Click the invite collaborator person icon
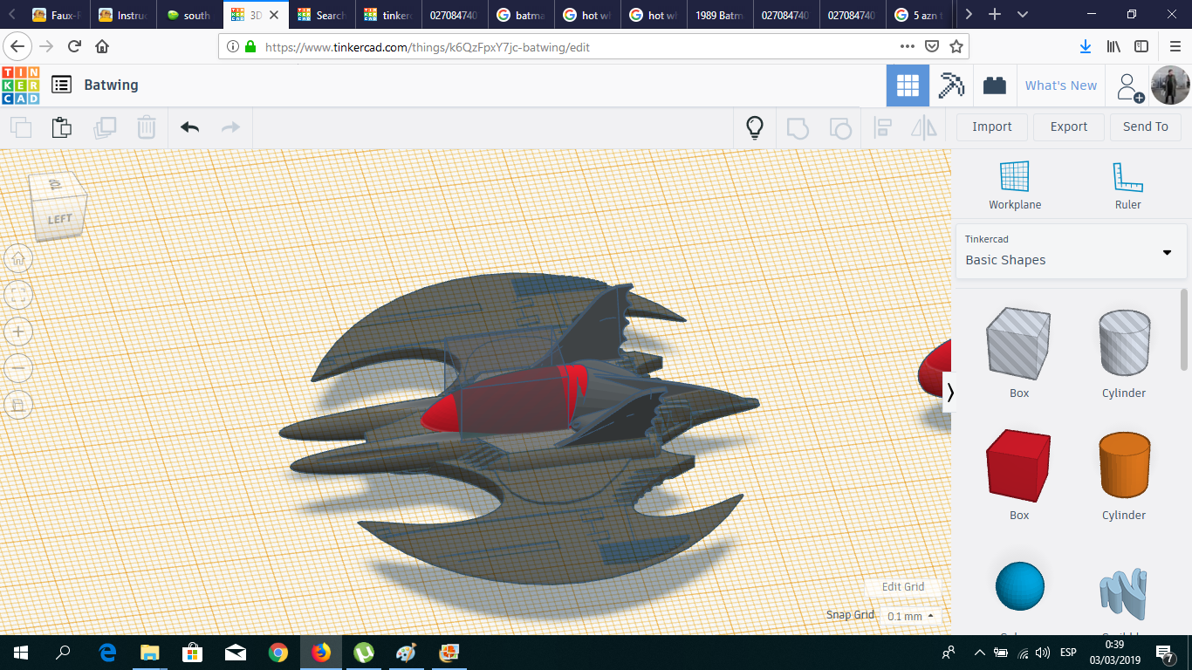The width and height of the screenshot is (1192, 670). tap(1129, 86)
